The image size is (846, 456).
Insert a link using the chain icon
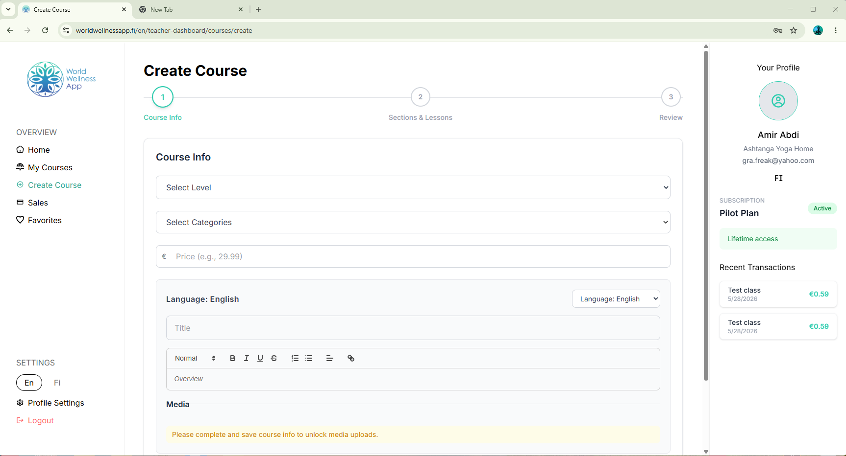[351, 358]
